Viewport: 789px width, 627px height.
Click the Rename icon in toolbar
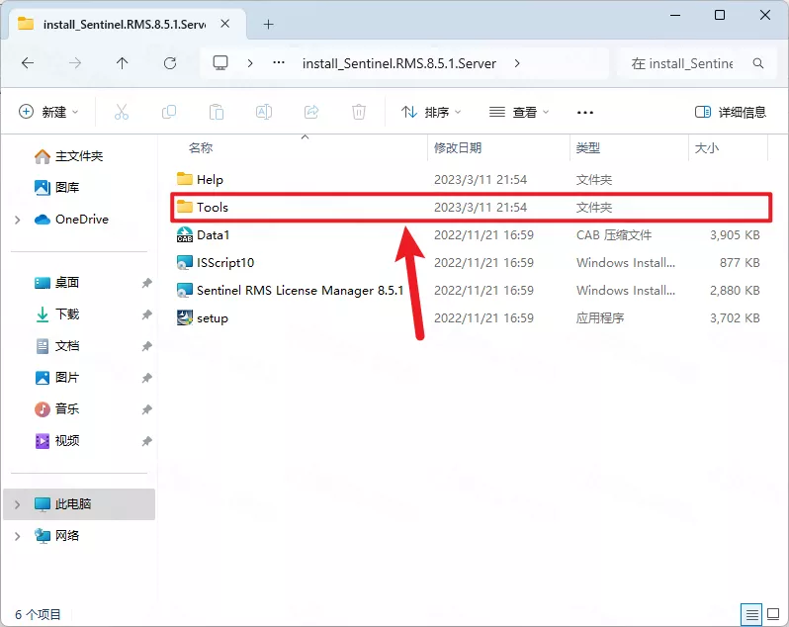click(x=264, y=113)
